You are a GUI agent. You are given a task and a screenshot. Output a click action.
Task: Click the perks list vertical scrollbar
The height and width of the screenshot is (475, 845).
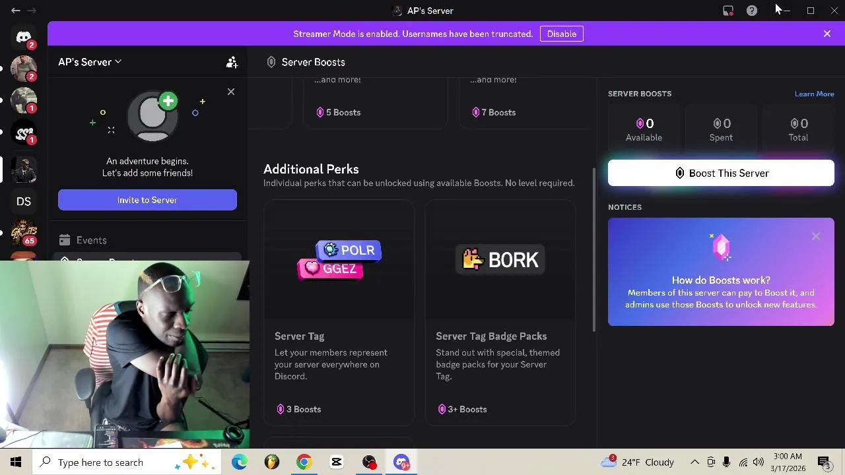pos(594,249)
